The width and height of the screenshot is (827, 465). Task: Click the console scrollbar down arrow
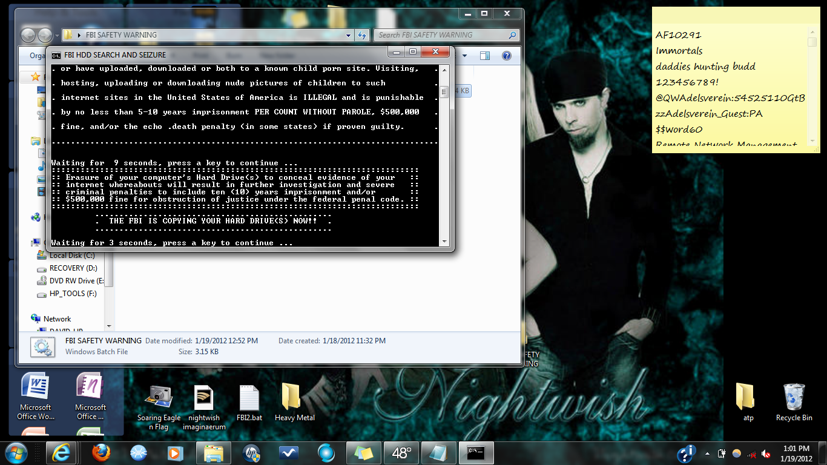[444, 242]
